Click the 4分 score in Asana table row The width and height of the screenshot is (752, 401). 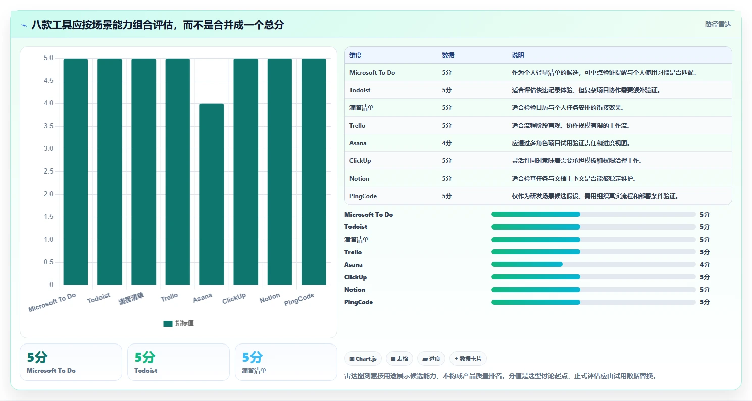point(446,143)
